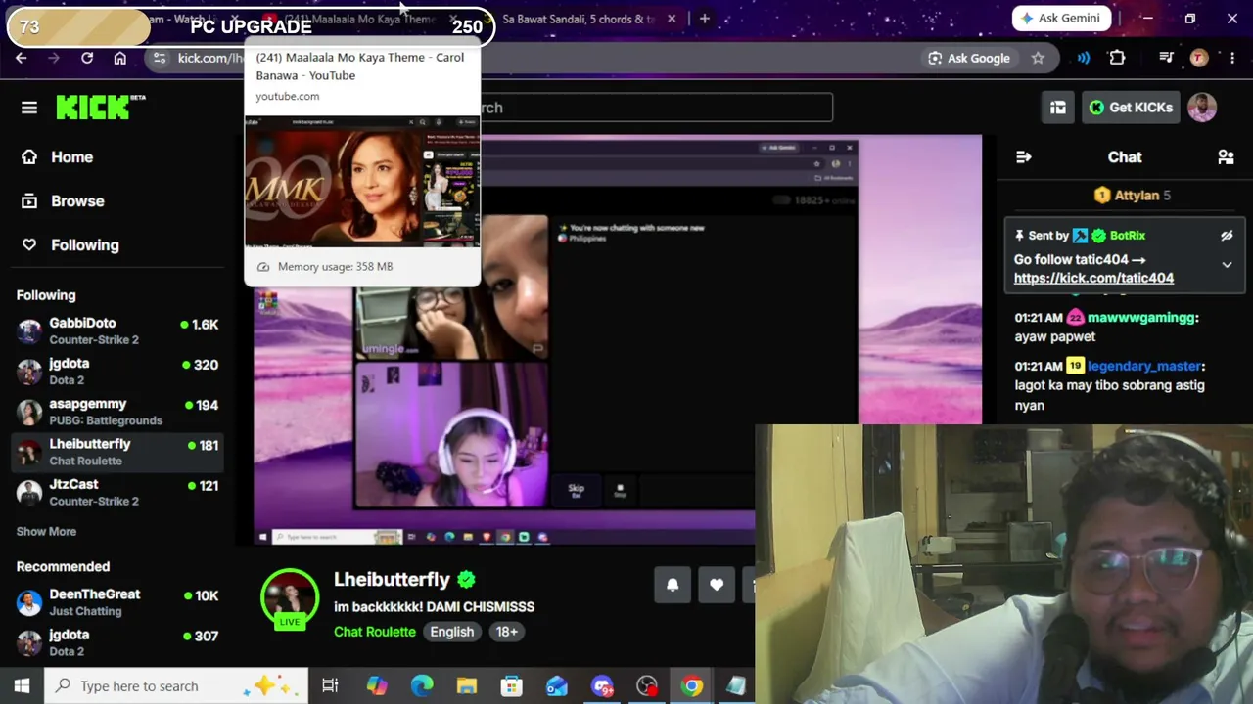Expand the Following list with Show More

tap(46, 532)
